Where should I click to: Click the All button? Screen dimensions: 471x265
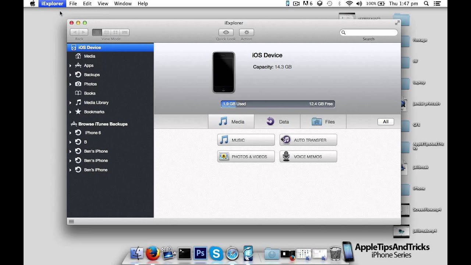click(x=386, y=122)
